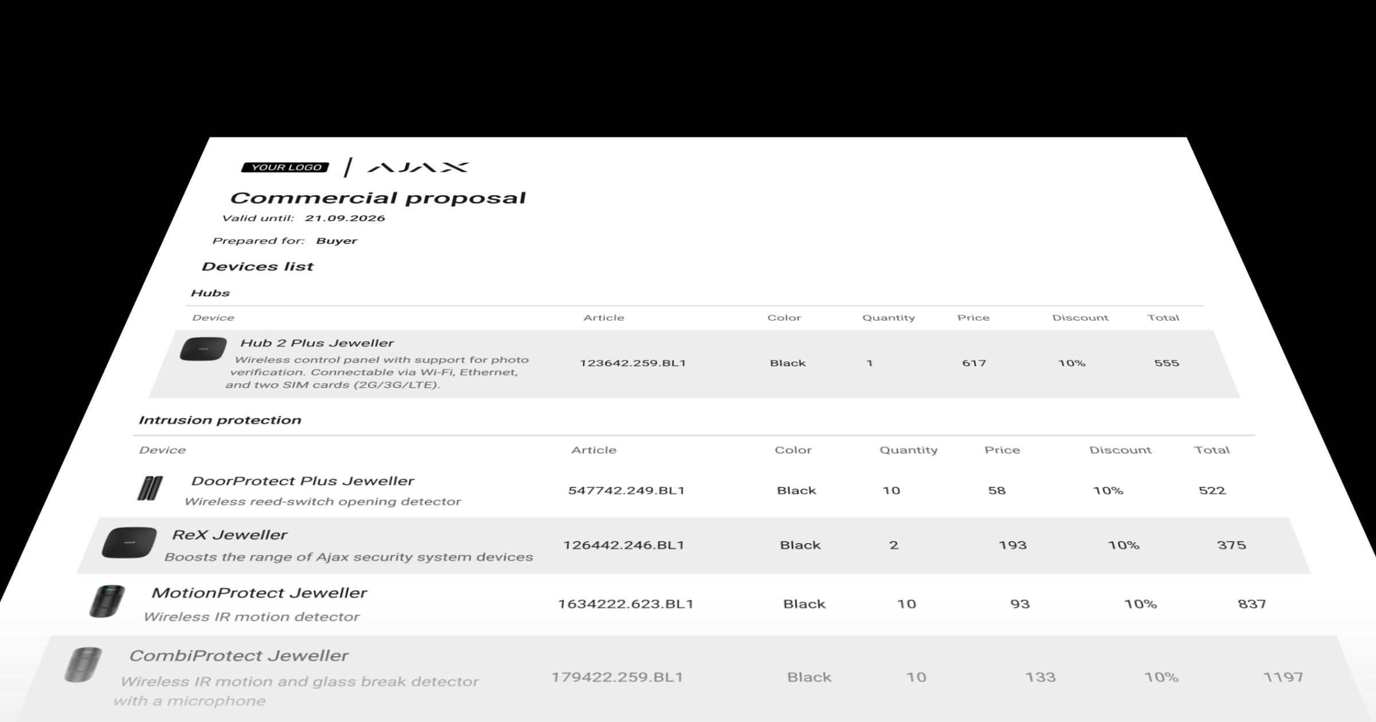Click the Article column header under Hubs
Viewport: 1376px width, 722px height.
pyautogui.click(x=603, y=318)
